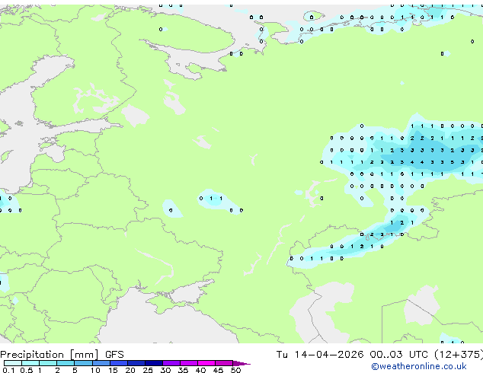The width and height of the screenshot is (483, 373).
Task: Click the '40' legend scale label
Action: tap(200, 370)
